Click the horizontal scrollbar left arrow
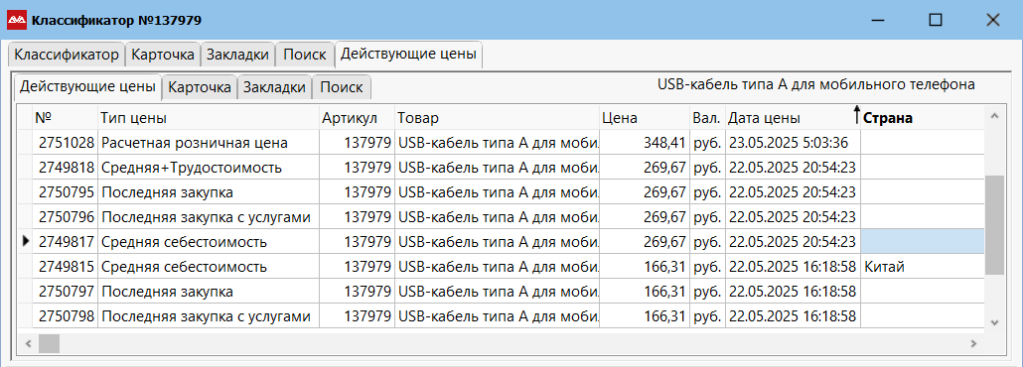This screenshot has width=1023, height=367. click(x=28, y=343)
